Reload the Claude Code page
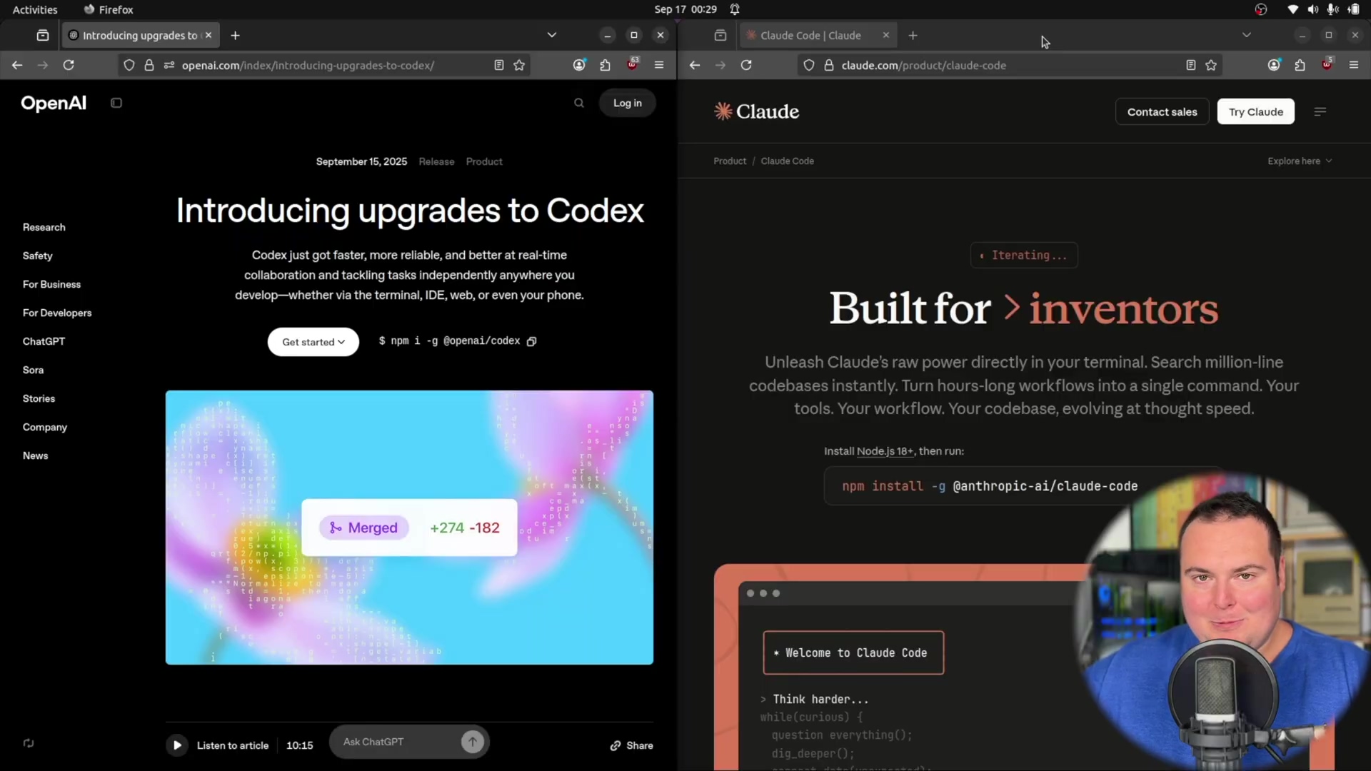The image size is (1371, 771). (746, 65)
